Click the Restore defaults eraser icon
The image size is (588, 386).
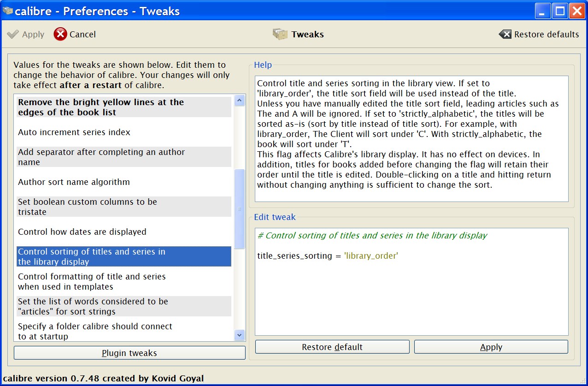[505, 34]
